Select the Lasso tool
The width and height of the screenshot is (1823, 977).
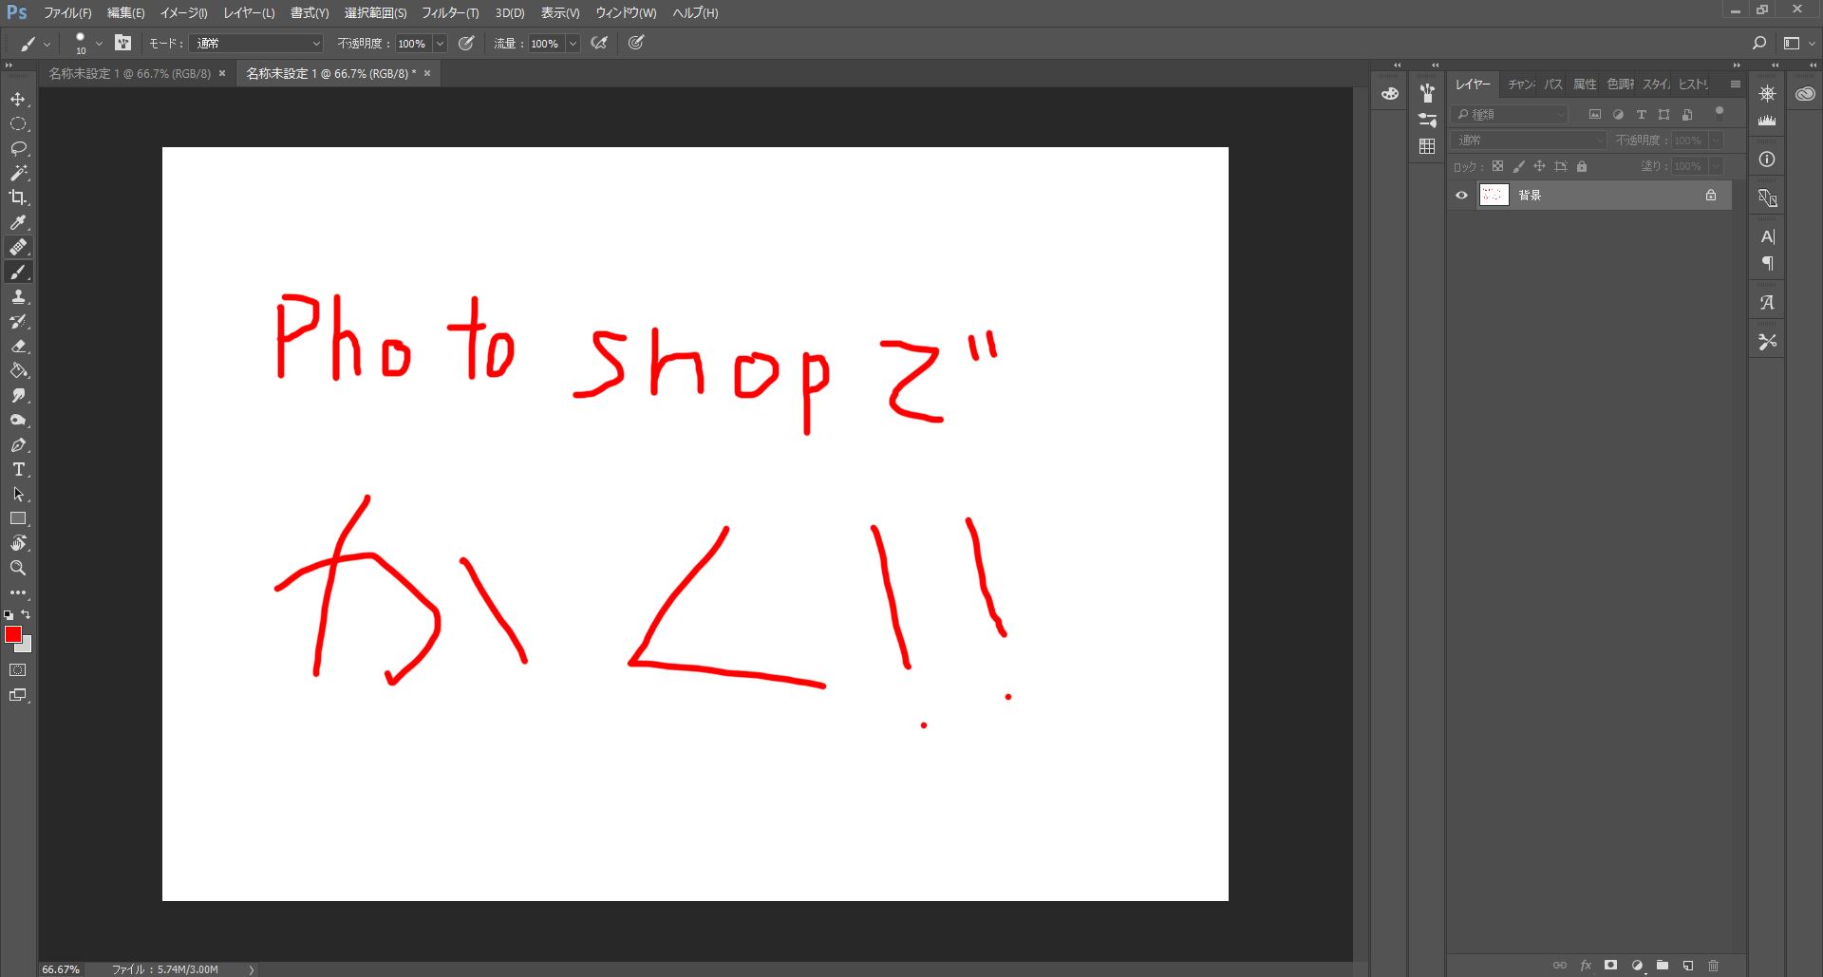(x=18, y=148)
